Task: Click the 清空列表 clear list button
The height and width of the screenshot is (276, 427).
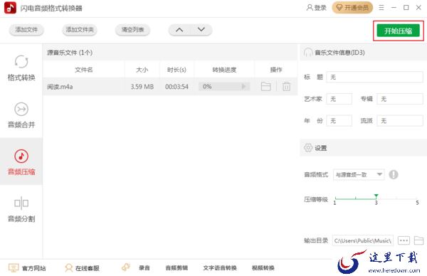Action: coord(132,30)
